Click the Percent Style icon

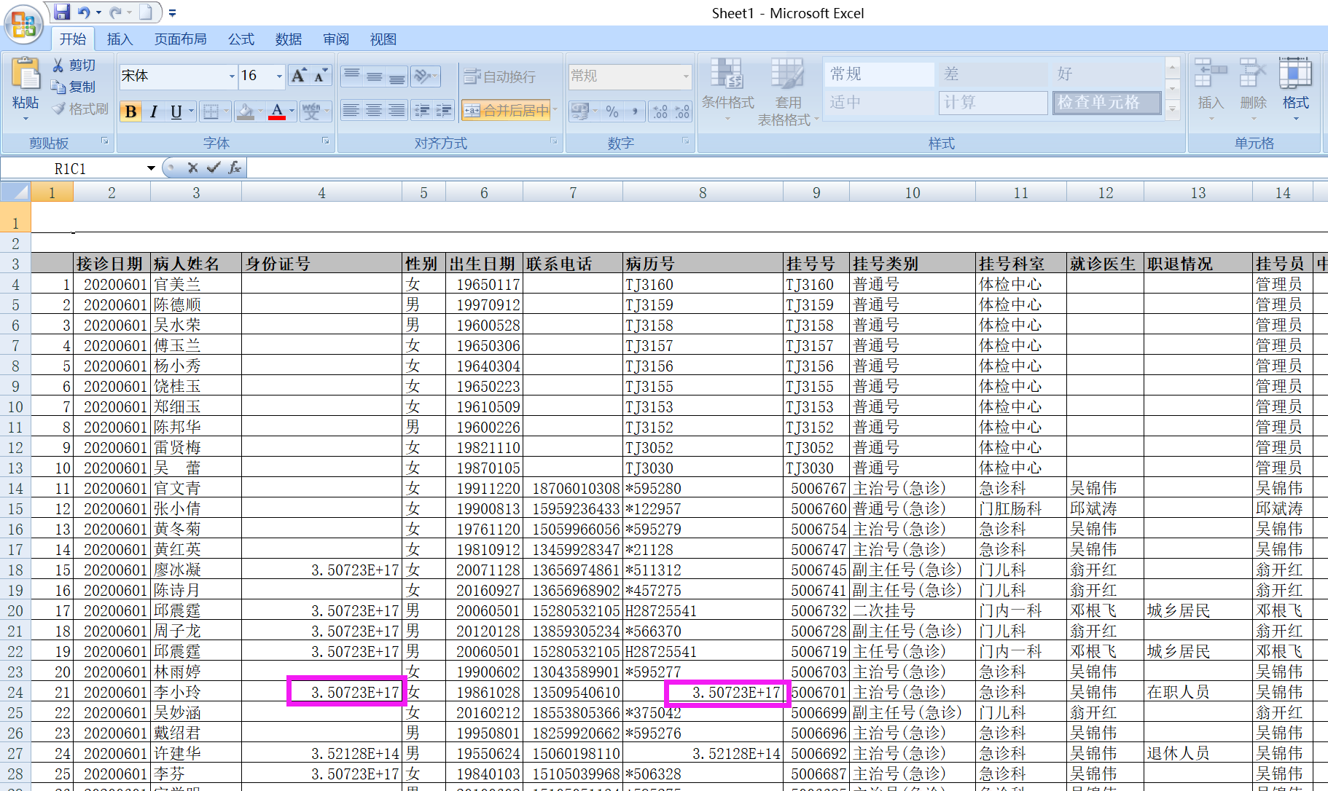point(612,111)
